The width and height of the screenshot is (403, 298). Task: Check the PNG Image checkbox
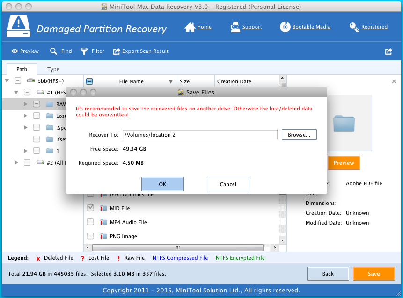[90, 236]
